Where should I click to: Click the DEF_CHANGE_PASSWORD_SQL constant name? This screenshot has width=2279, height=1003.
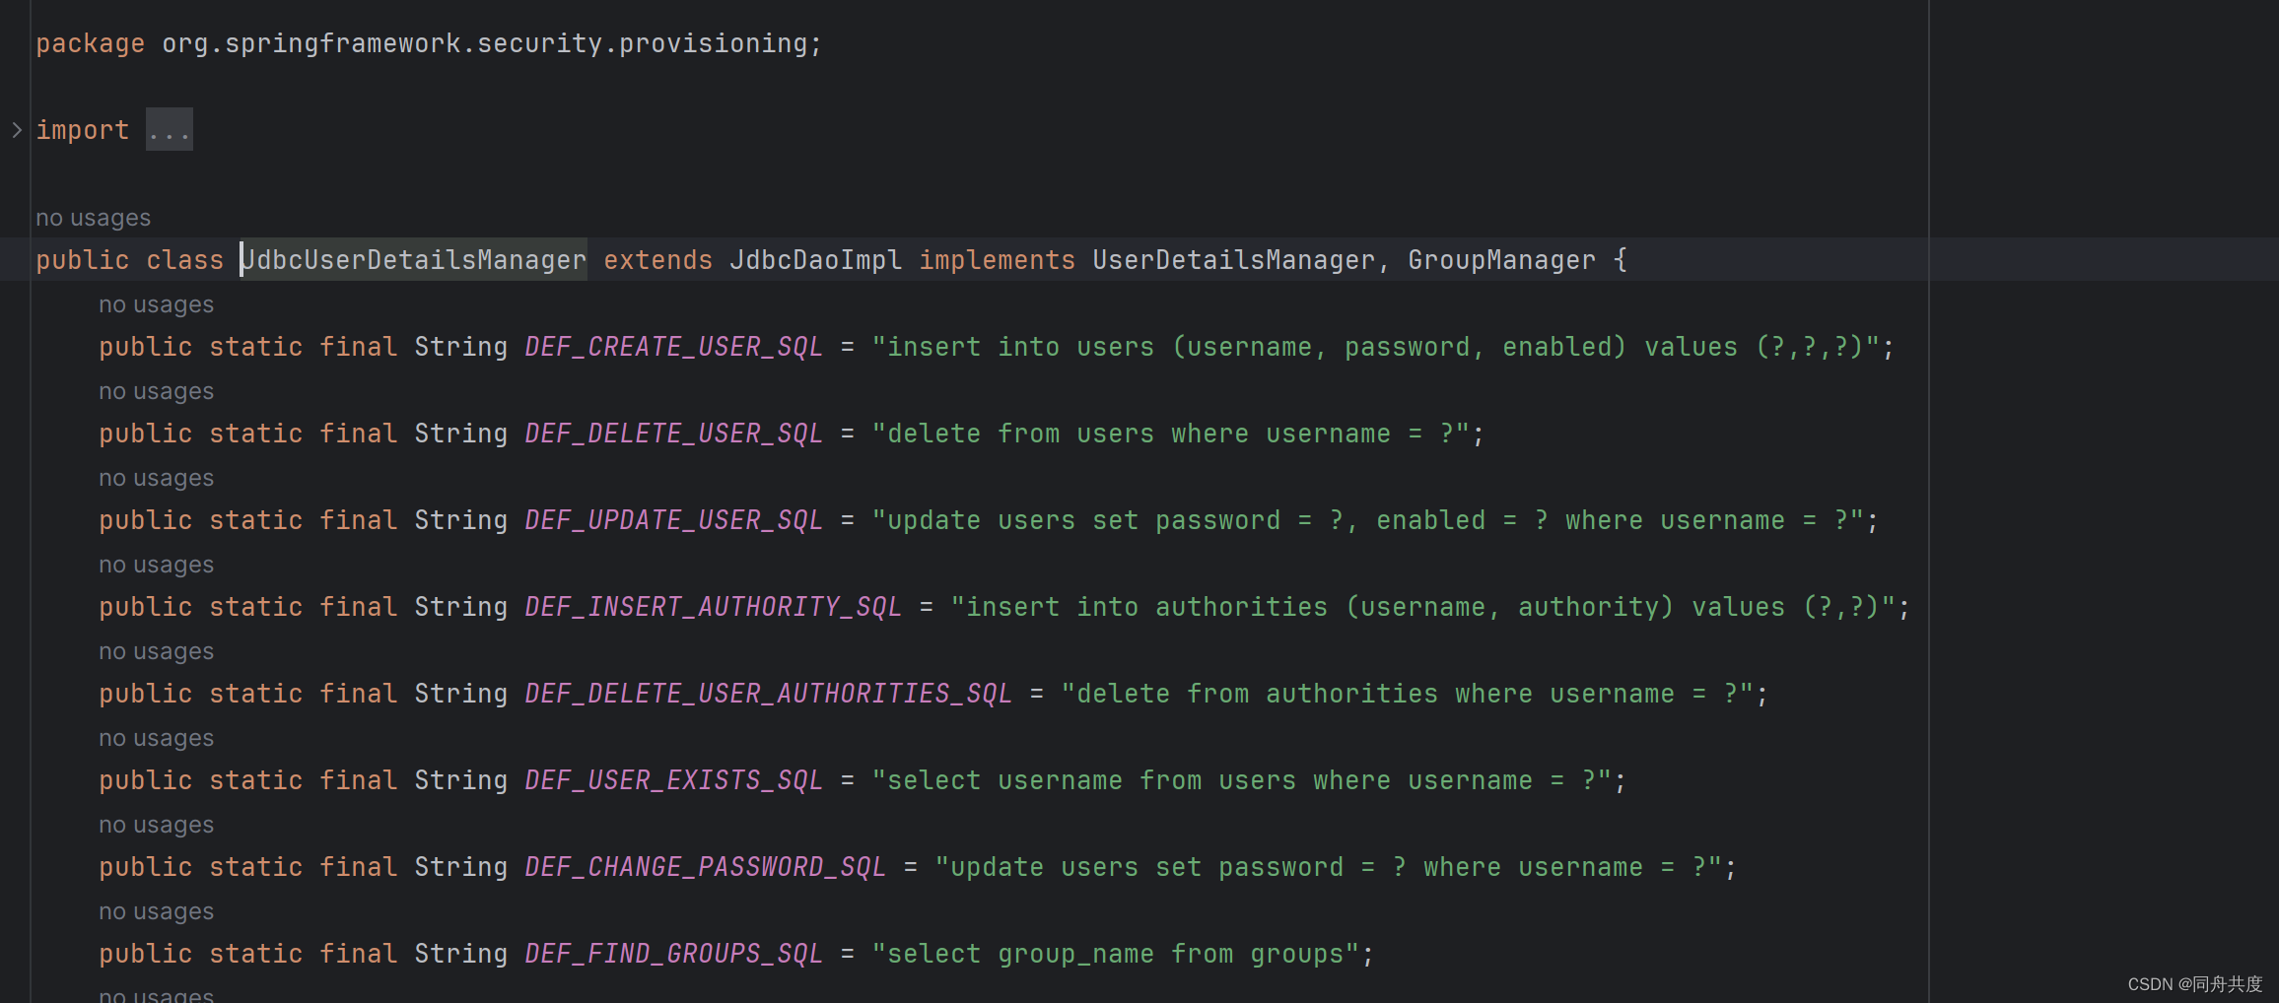click(706, 867)
